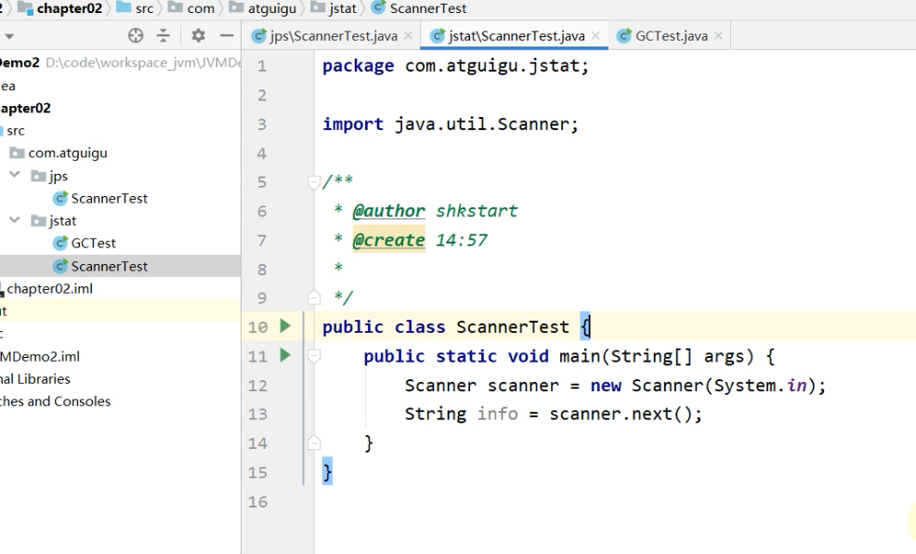Click run gutter icon on line 11
The image size is (916, 554).
click(x=285, y=355)
